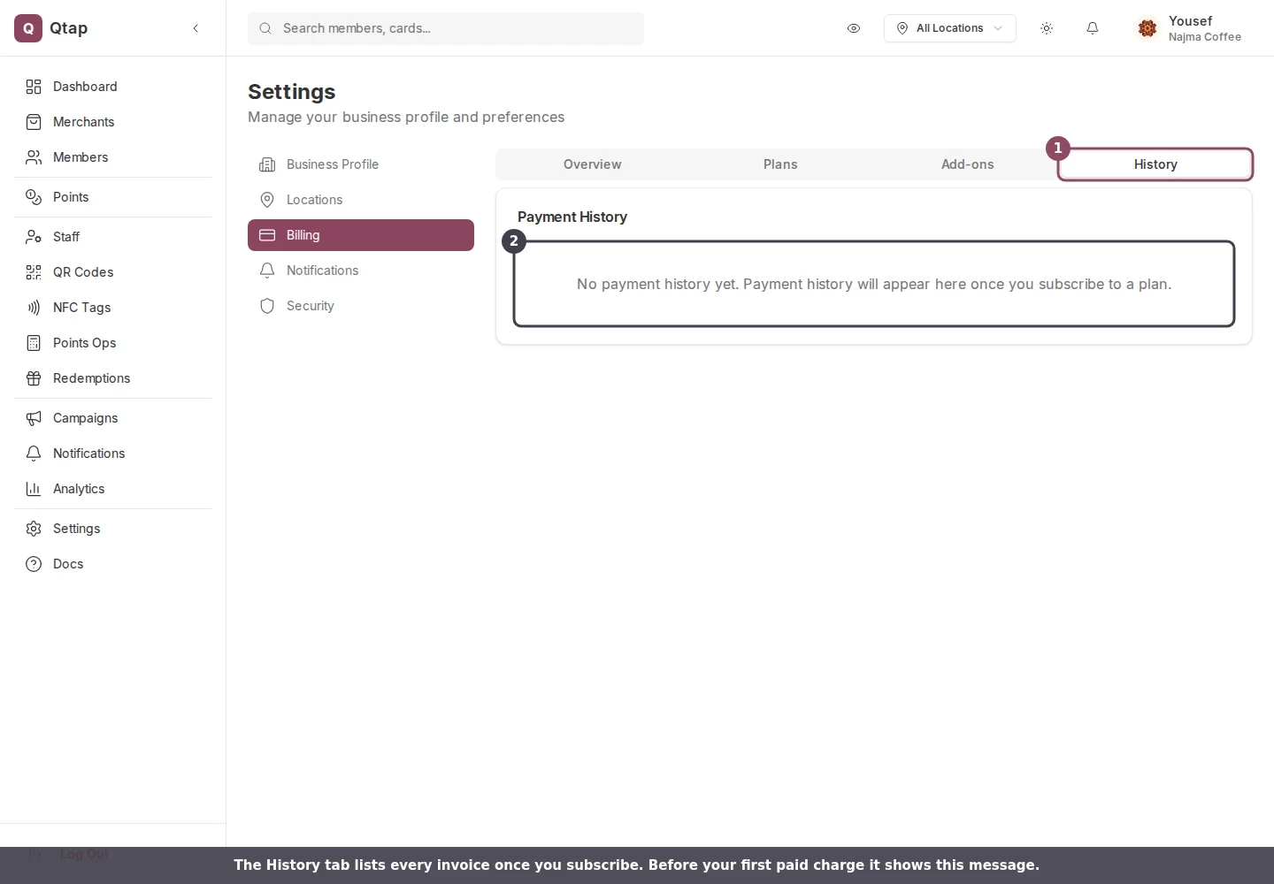The height and width of the screenshot is (884, 1274).
Task: Open QR Codes page label
Action: click(x=83, y=272)
